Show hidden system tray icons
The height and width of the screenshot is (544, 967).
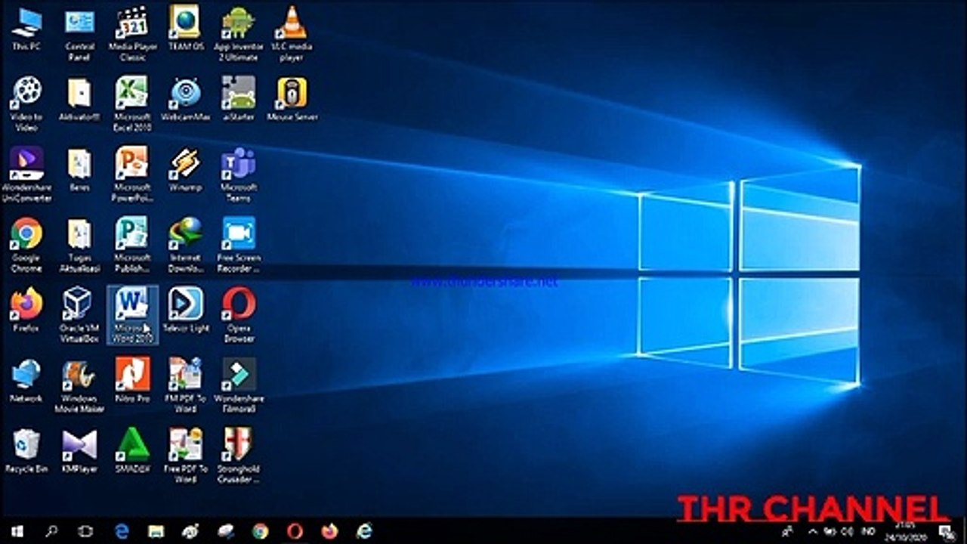[x=812, y=532]
